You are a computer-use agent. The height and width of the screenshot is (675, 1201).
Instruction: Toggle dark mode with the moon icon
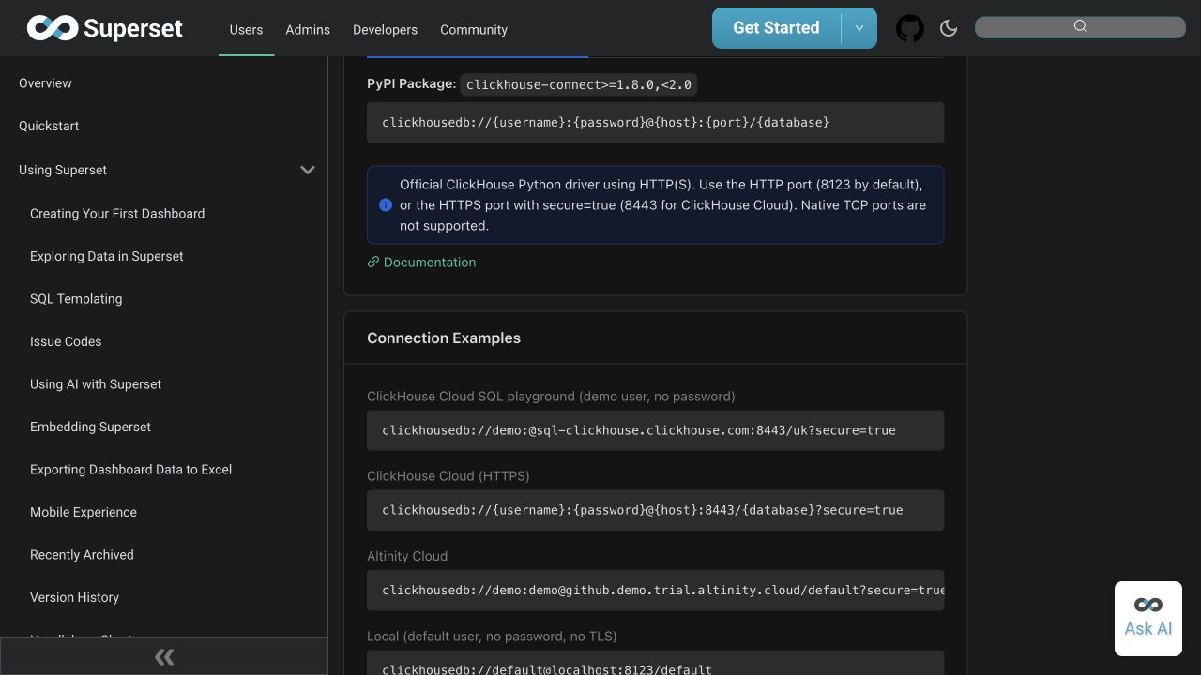coord(949,28)
